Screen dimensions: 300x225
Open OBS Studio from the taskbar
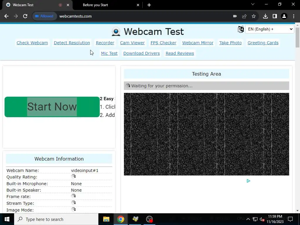click(x=149, y=219)
